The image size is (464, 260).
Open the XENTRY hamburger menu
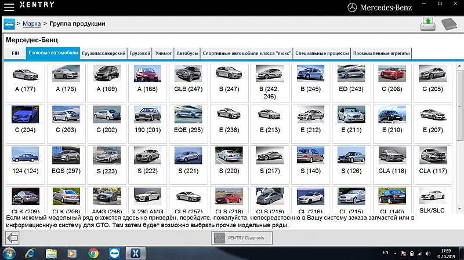pos(9,7)
